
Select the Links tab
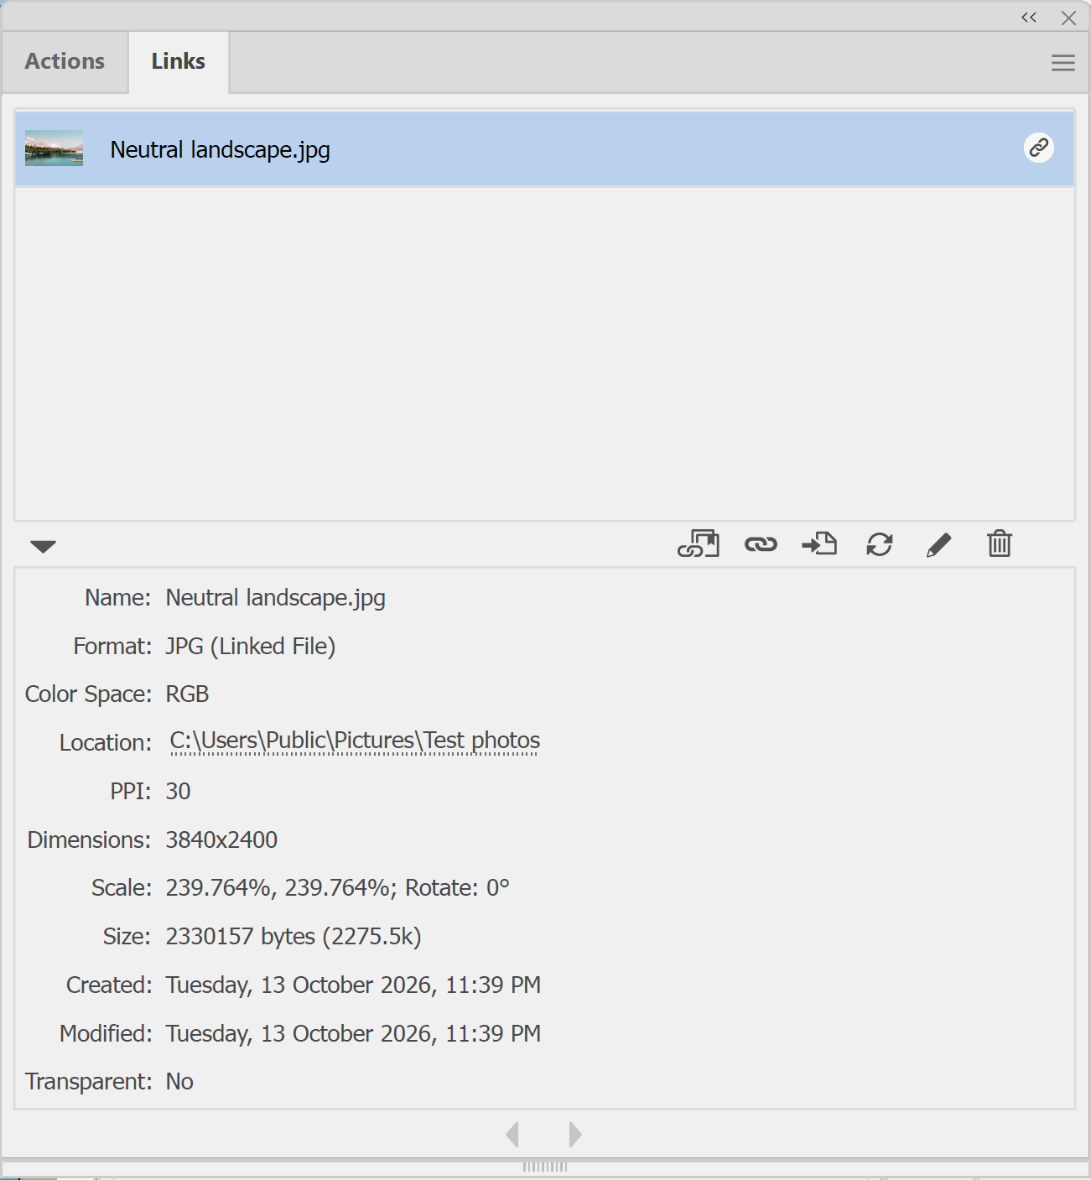tap(179, 61)
